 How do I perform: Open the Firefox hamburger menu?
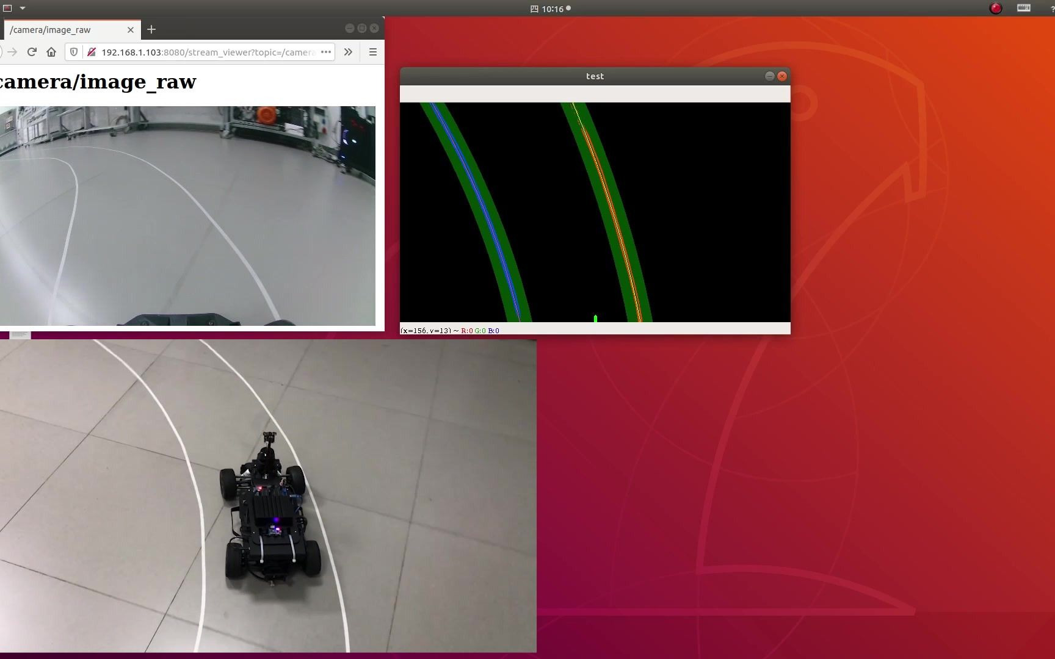pos(373,52)
